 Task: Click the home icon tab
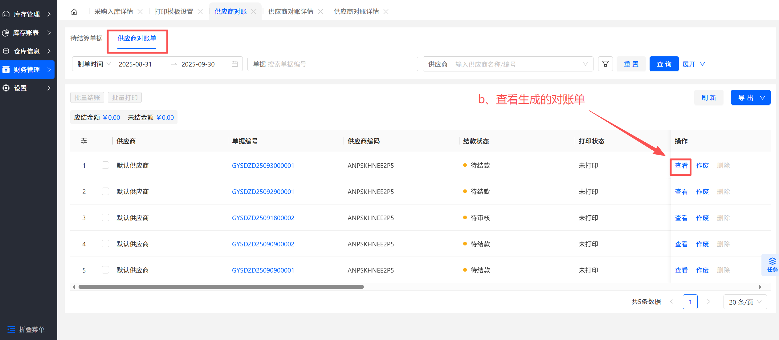[x=74, y=12]
